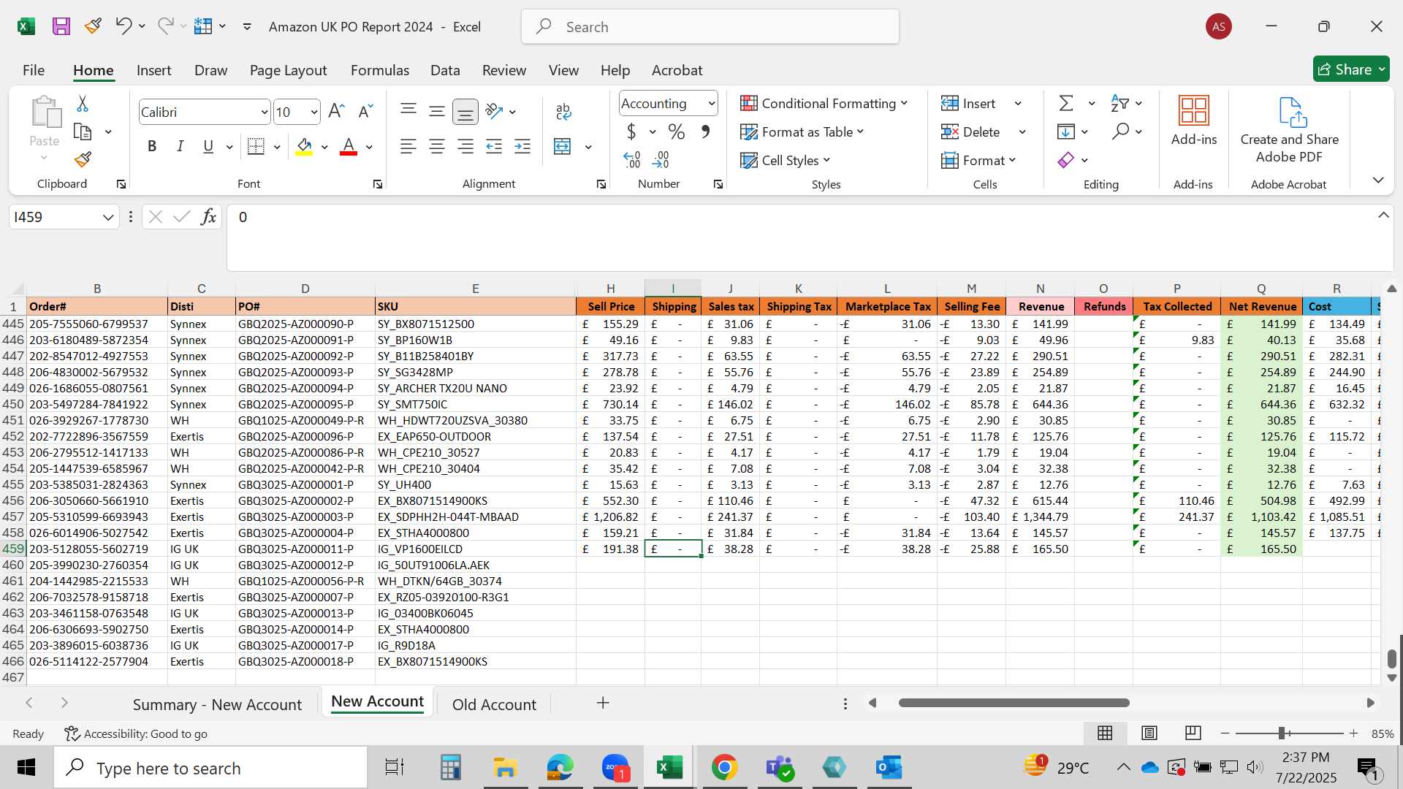Open the font size dropdown
1403x789 pixels.
coord(313,112)
